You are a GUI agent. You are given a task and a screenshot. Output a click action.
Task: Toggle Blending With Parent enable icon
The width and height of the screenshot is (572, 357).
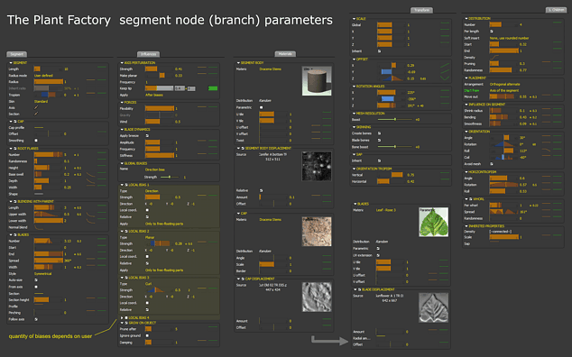pos(15,201)
